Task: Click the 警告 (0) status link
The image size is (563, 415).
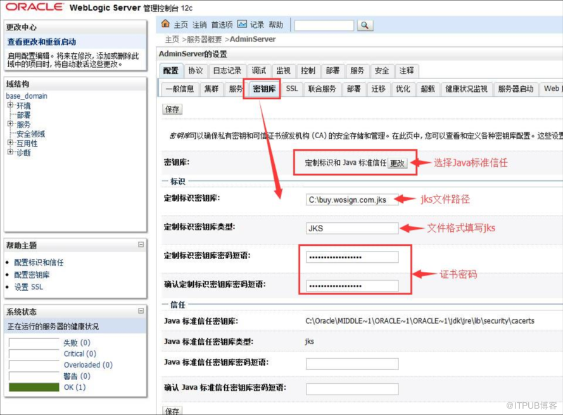Action: (x=77, y=376)
